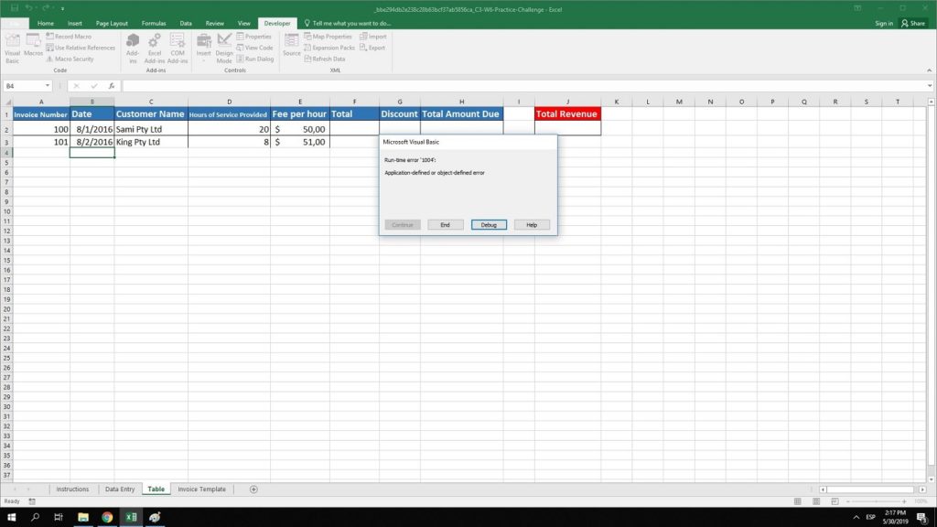Click Debug in the error dialog
This screenshot has height=527, width=937.
[x=488, y=224]
